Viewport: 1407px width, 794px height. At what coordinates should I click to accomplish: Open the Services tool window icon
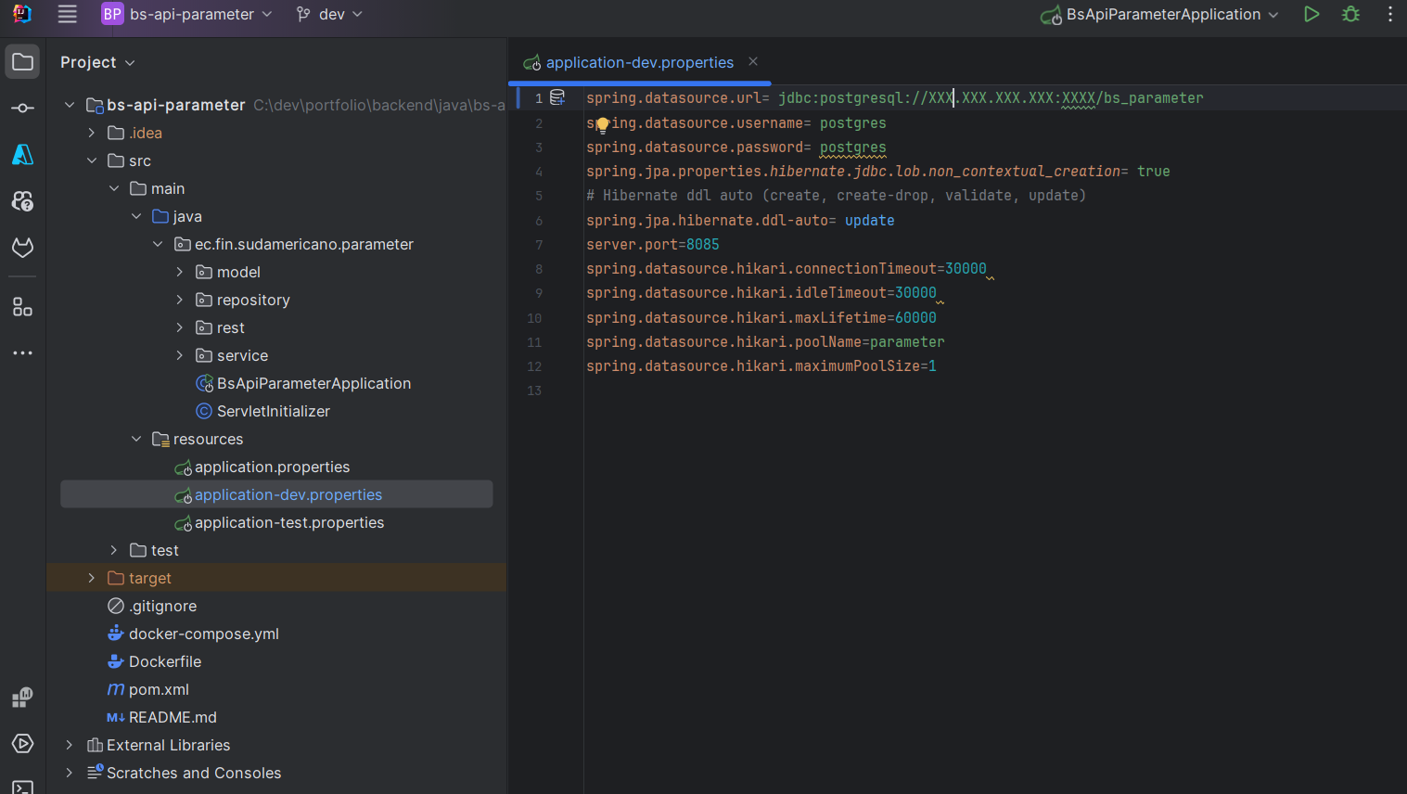click(x=22, y=744)
